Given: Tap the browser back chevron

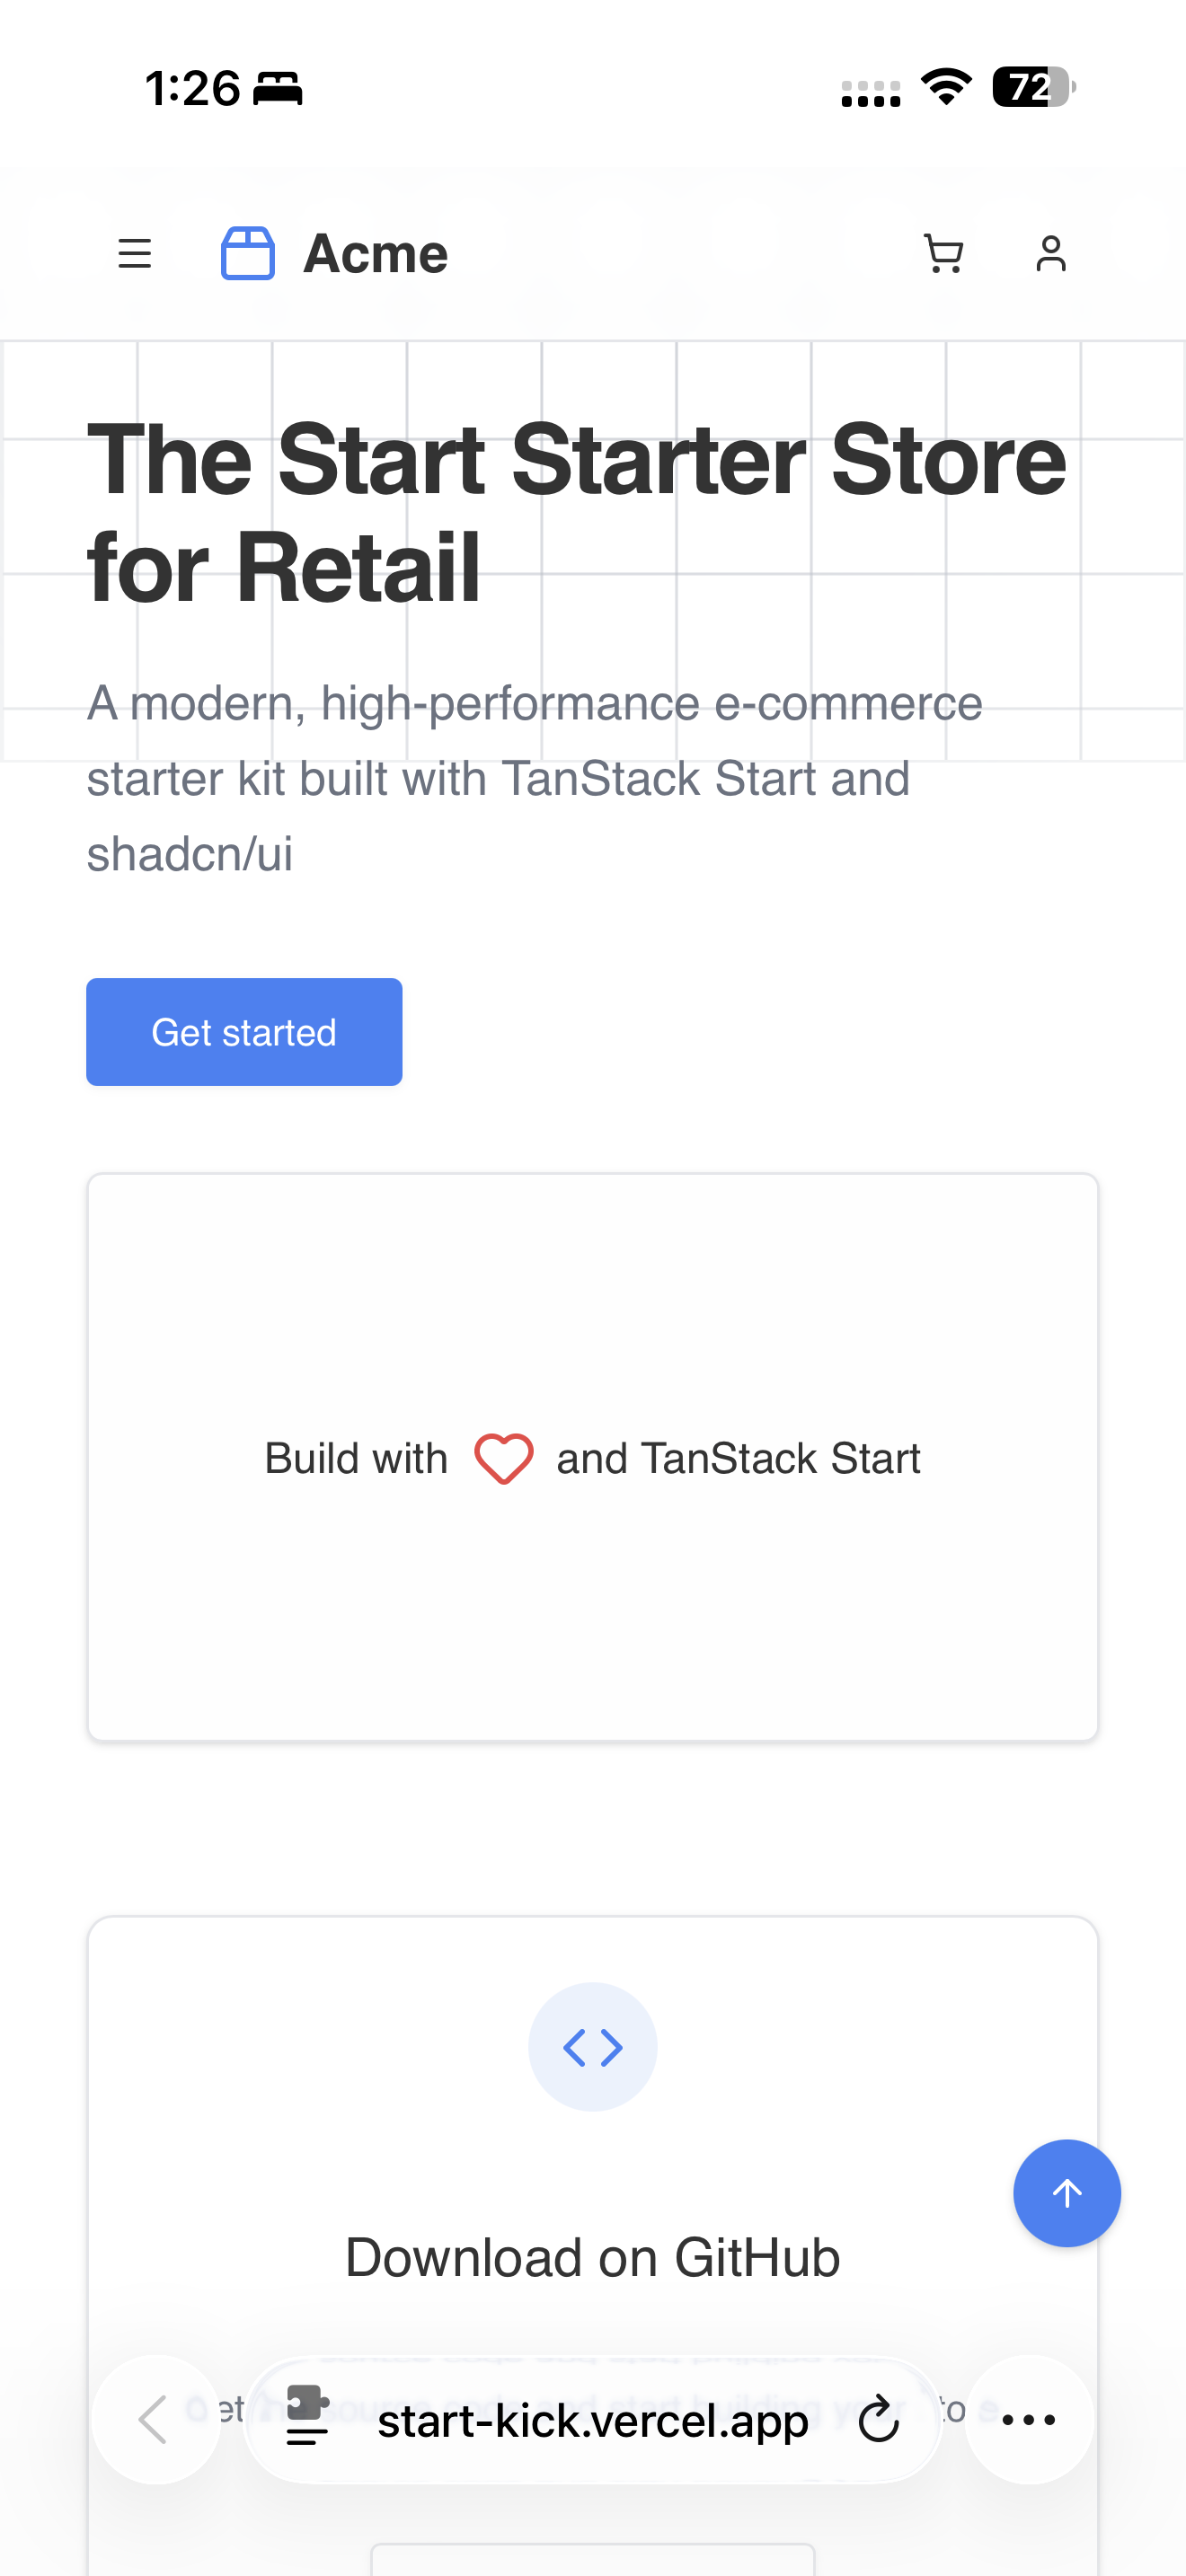Looking at the screenshot, I should click(x=154, y=2419).
